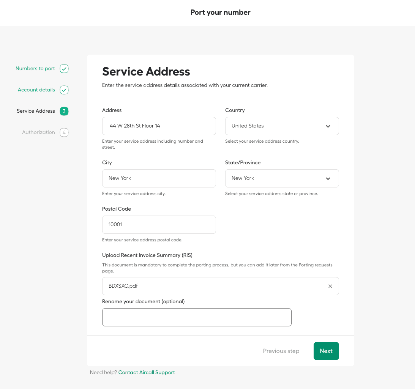The width and height of the screenshot is (415, 389).
Task: Click the Rename your document text box
Action: tap(197, 317)
